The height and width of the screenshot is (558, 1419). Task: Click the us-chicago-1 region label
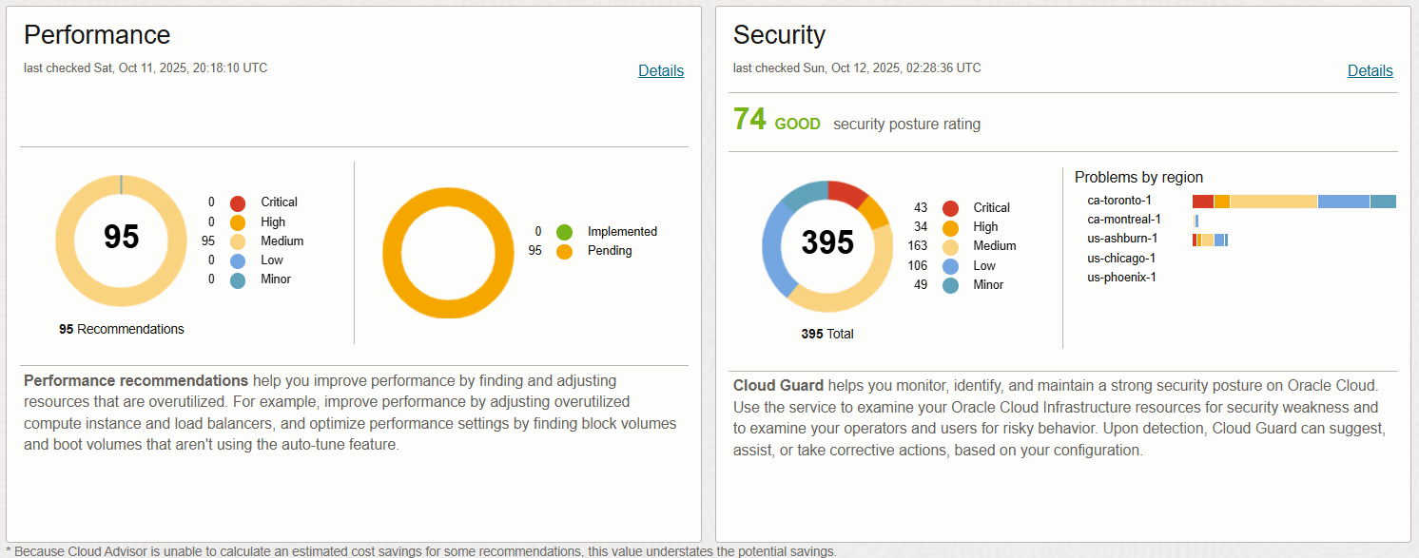pos(1121,259)
